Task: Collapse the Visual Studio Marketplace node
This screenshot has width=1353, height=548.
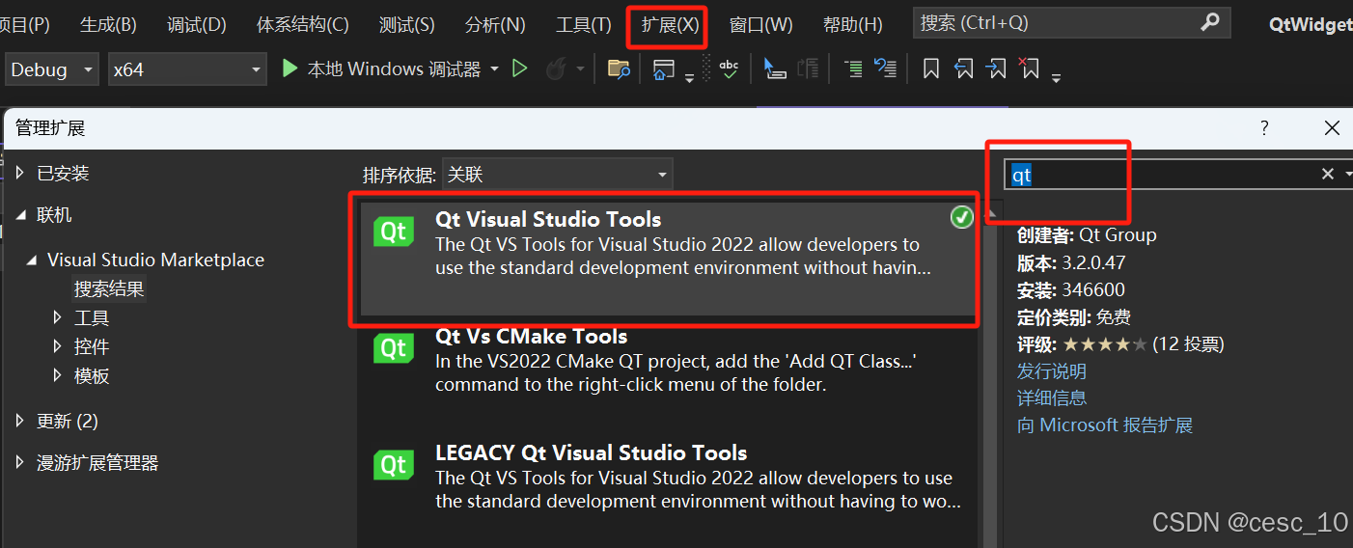Action: coord(32,260)
